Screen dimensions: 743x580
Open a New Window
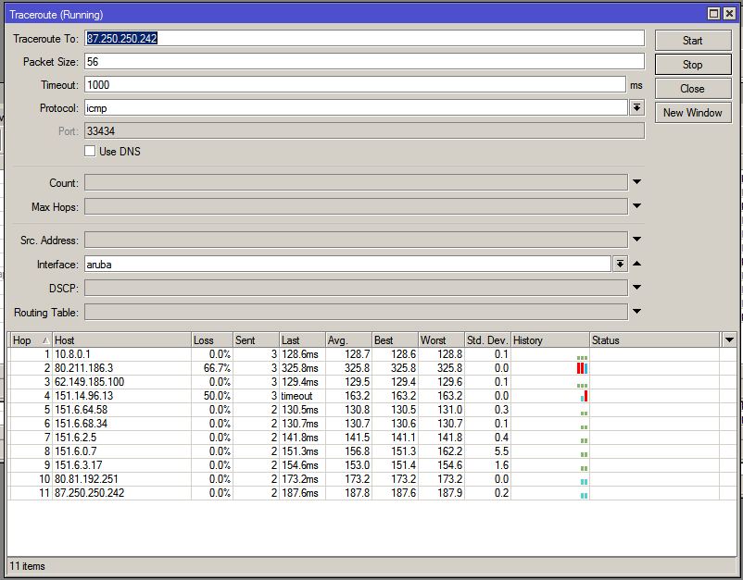pyautogui.click(x=693, y=113)
